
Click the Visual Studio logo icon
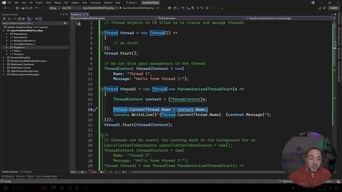tap(4, 3)
